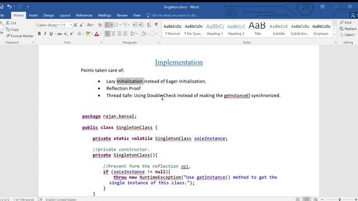Toggle align left for the paragraph
Viewport: 358px width, 201px height.
pos(107,33)
